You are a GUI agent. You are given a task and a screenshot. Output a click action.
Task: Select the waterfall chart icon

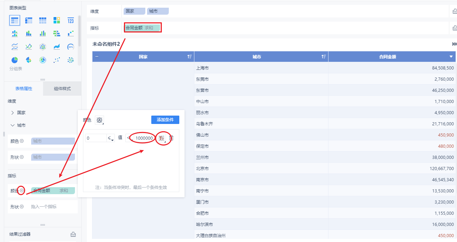[71, 34]
